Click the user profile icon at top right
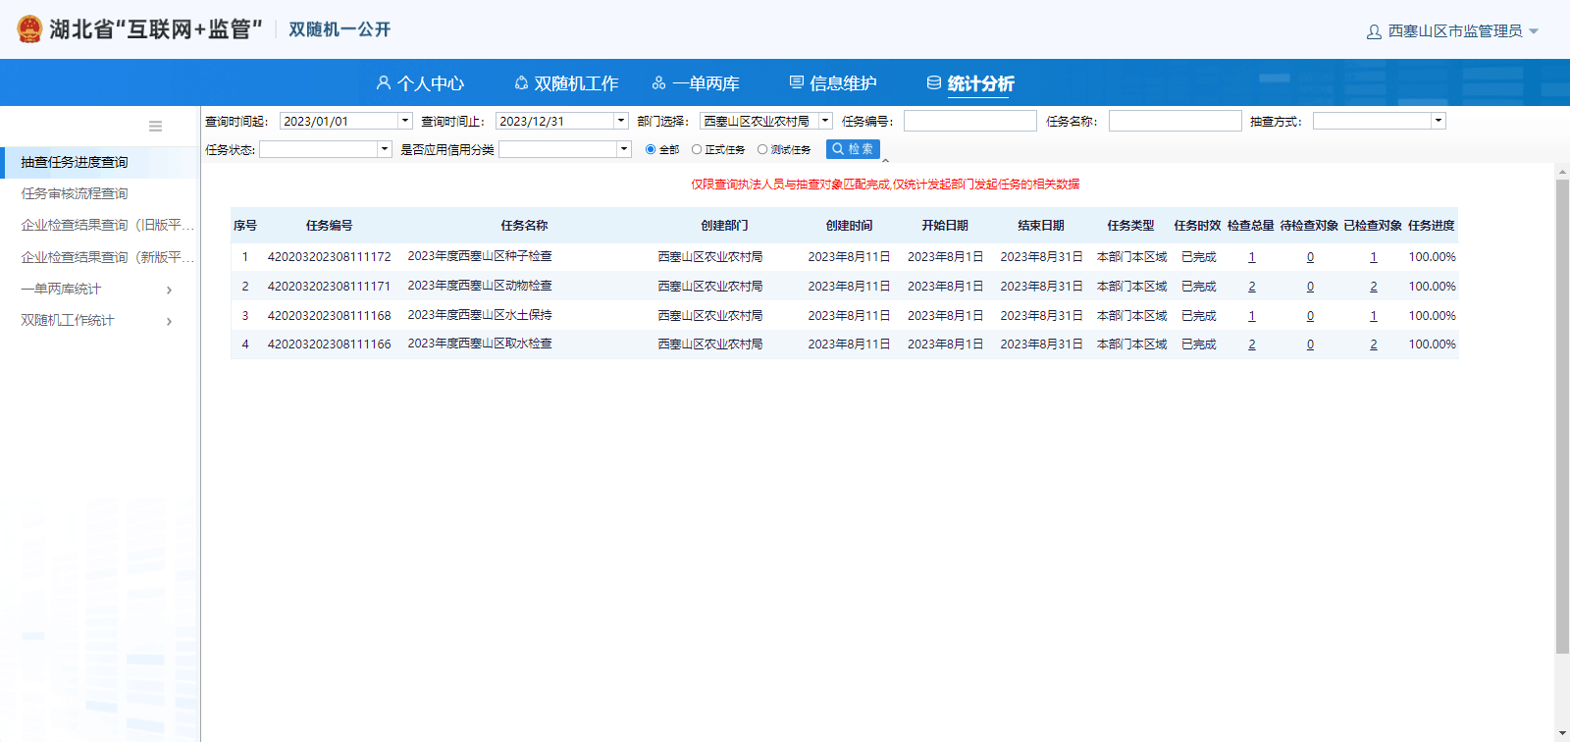The height and width of the screenshot is (742, 1570). (1374, 31)
